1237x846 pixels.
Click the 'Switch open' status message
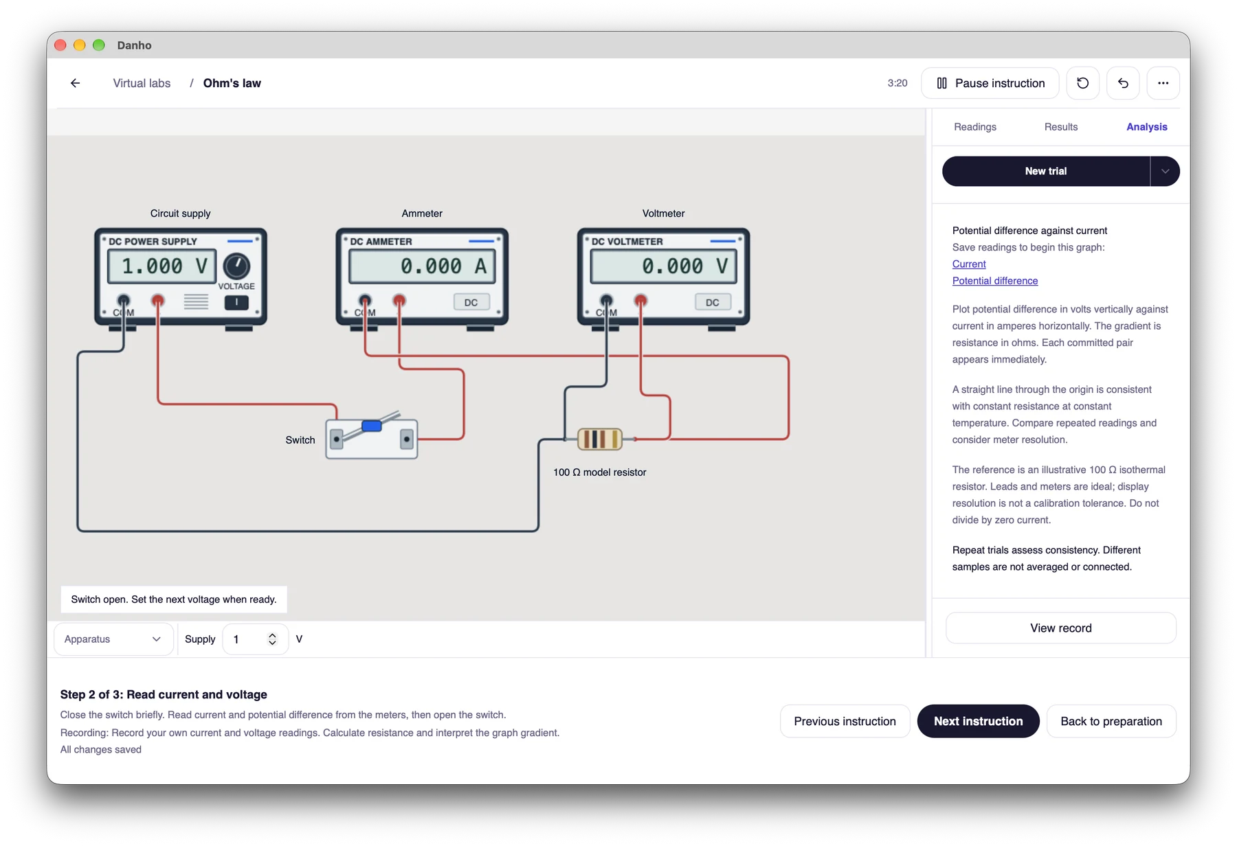coord(174,599)
